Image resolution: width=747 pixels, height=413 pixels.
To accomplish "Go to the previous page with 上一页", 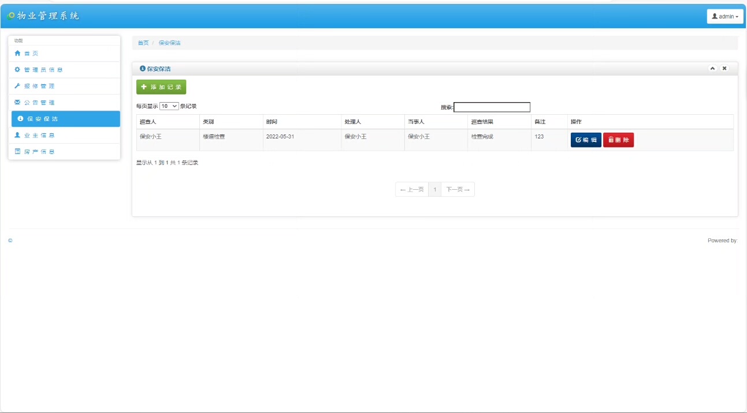I will pos(412,189).
